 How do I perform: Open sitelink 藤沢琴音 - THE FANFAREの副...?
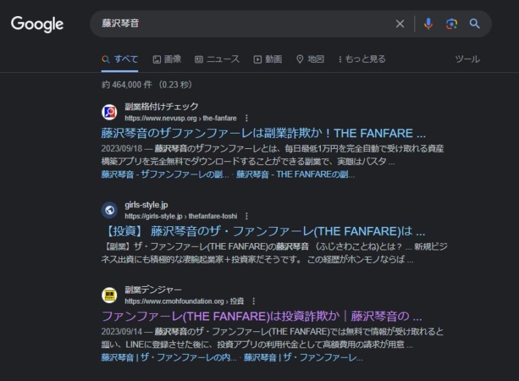point(295,174)
